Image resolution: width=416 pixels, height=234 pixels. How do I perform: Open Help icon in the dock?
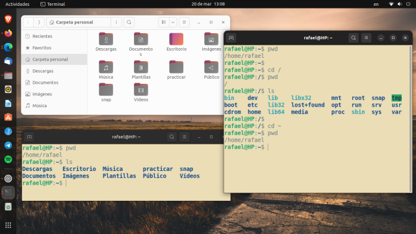(8, 131)
